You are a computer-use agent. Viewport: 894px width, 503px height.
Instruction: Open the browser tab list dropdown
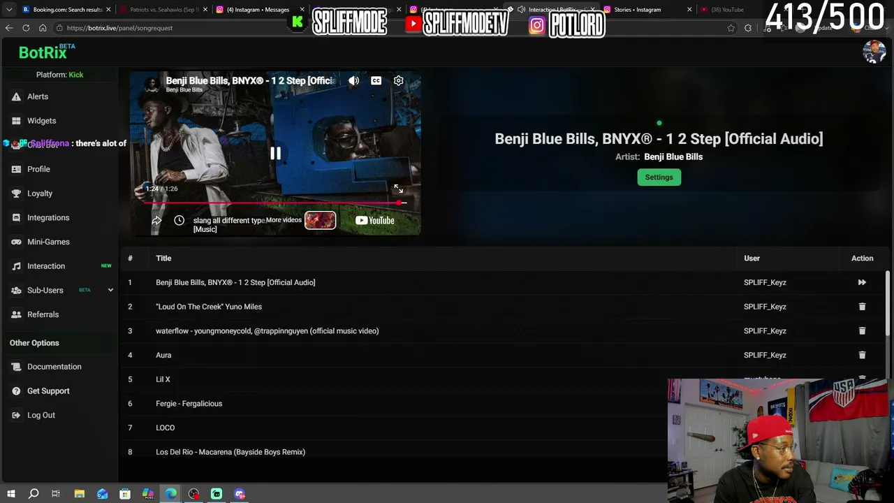coord(9,10)
